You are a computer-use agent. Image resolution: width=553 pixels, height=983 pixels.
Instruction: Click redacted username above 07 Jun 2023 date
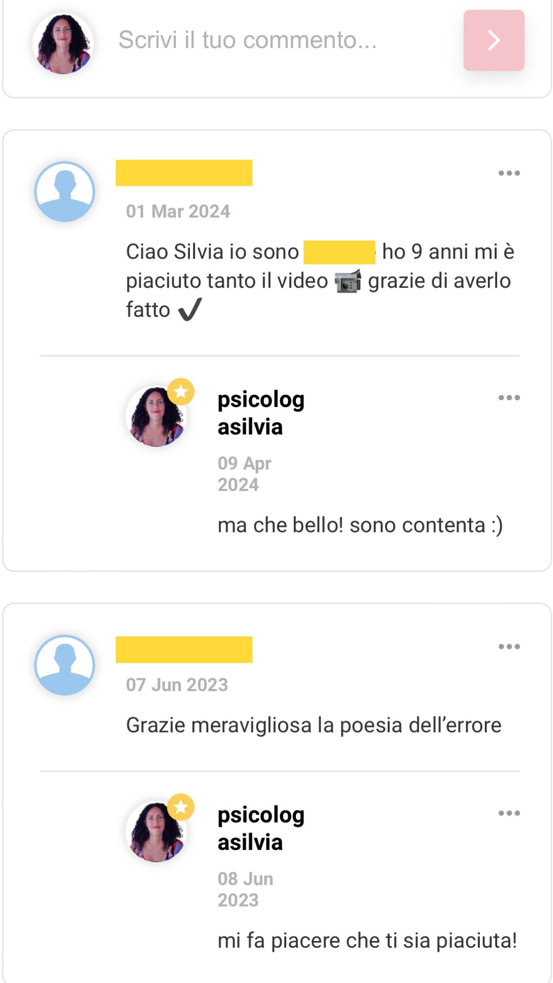(x=184, y=650)
